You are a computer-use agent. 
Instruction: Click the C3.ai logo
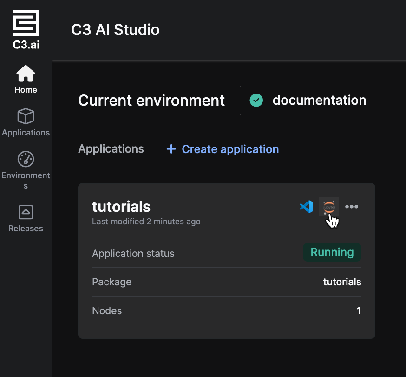[26, 29]
